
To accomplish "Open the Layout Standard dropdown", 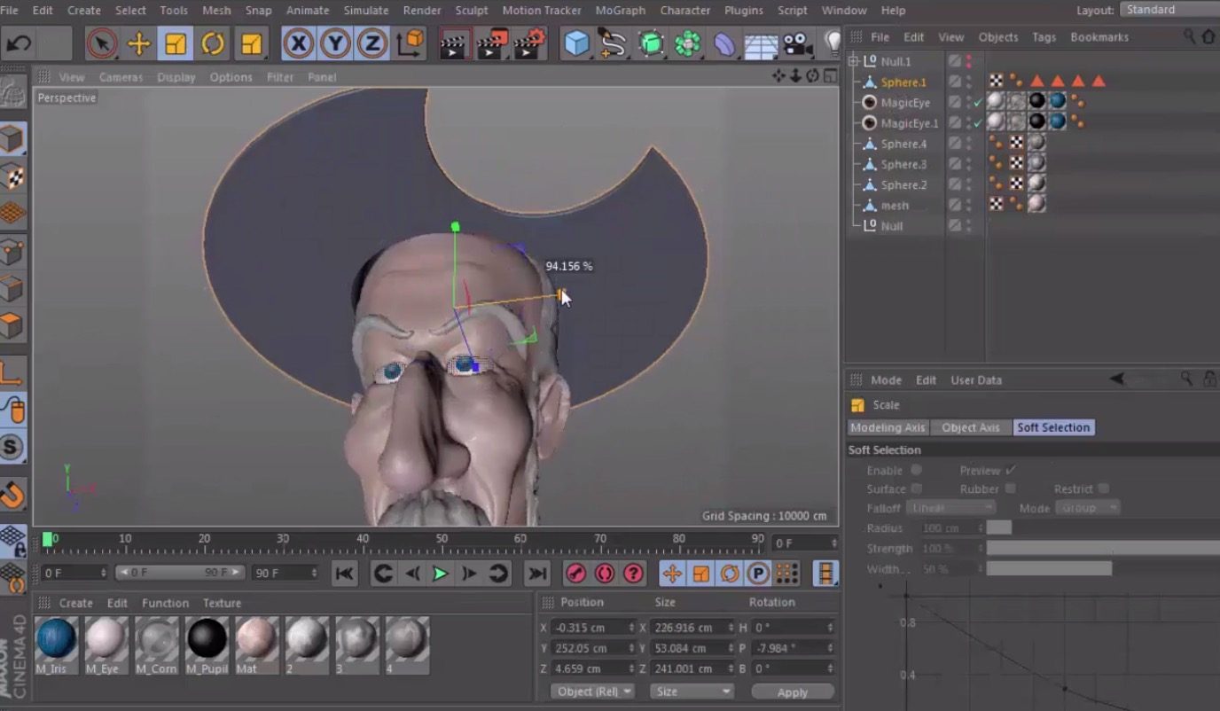I will coord(1169,10).
